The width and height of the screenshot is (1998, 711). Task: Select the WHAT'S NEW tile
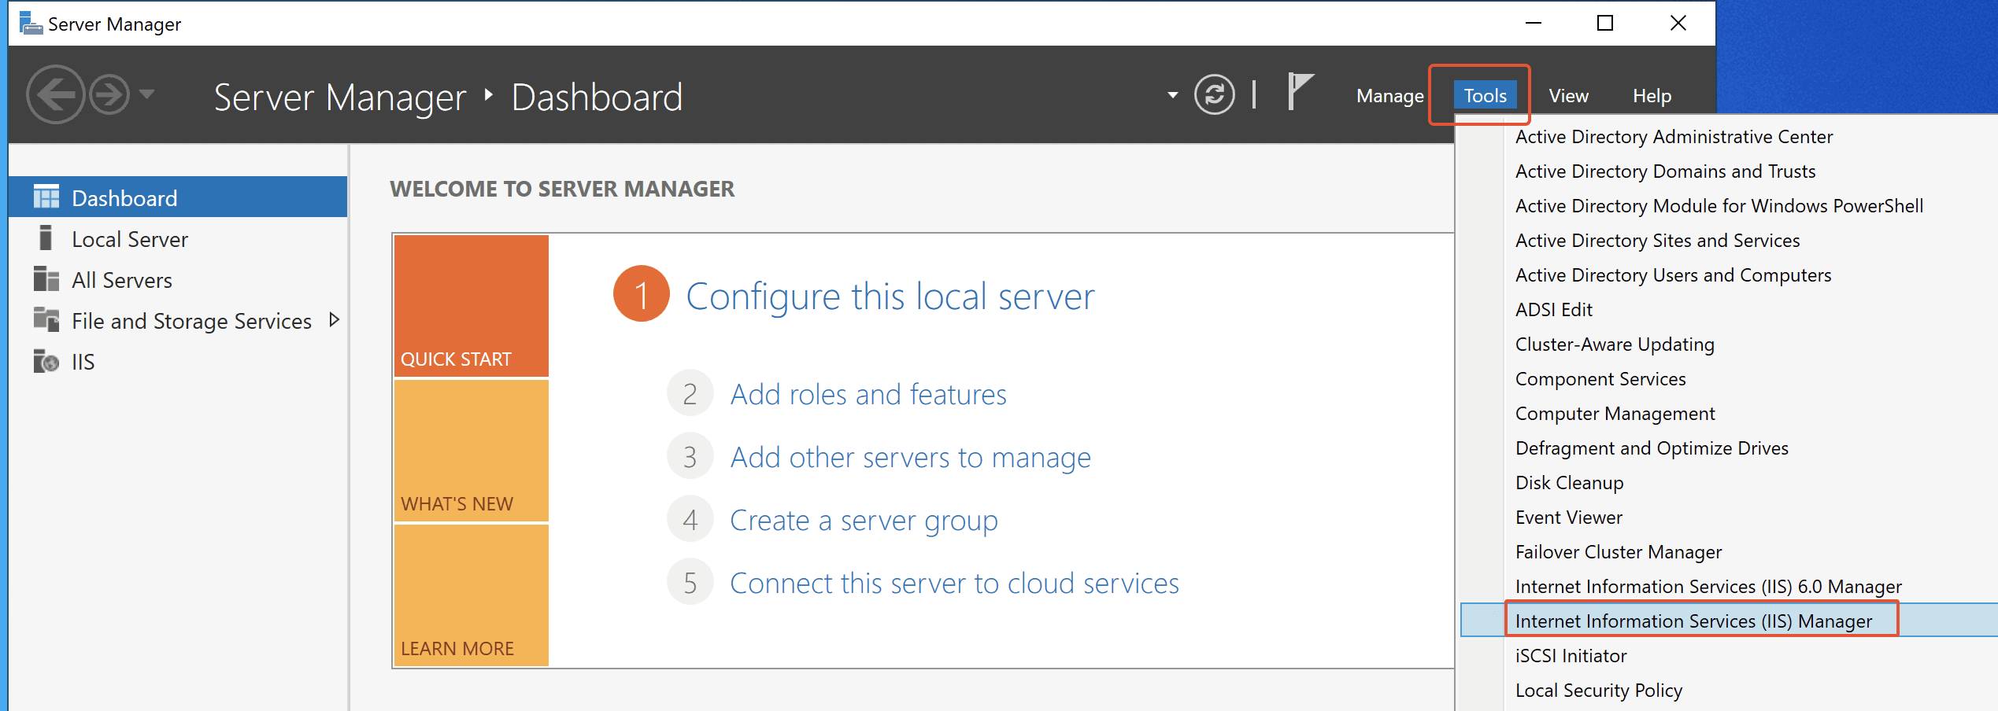pos(472,450)
